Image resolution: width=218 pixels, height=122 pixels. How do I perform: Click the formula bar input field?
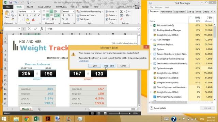click(92, 28)
